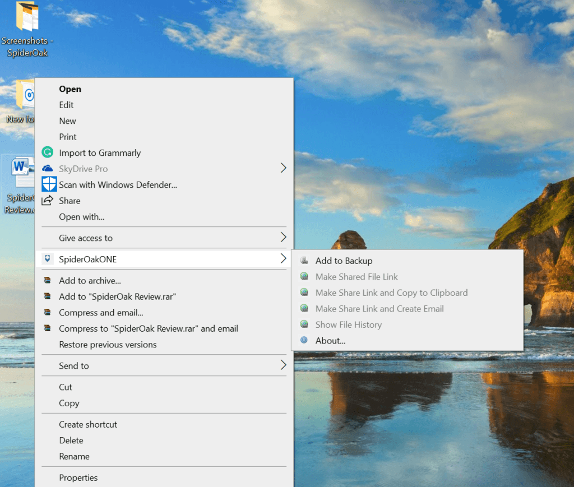Screen dimensions: 574x487
Task: Click the Share arrow icon
Action: point(47,201)
